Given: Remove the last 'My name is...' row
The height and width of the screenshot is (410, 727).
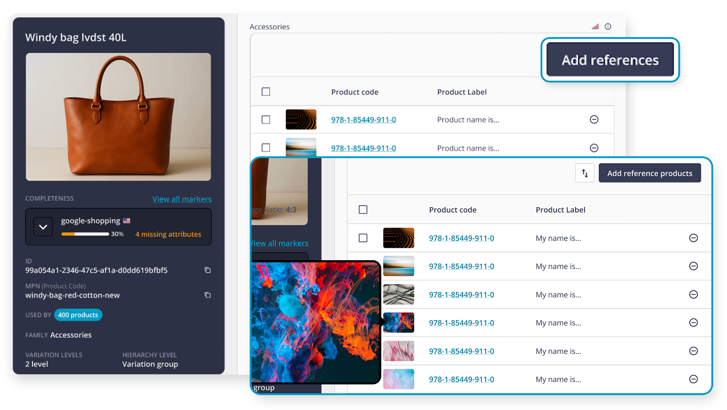Looking at the screenshot, I should [x=693, y=379].
